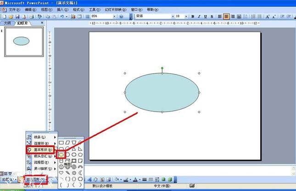Viewport: 296px width, 191px height.
Task: Open the 文件 (File) menu
Action: pyautogui.click(x=15, y=10)
